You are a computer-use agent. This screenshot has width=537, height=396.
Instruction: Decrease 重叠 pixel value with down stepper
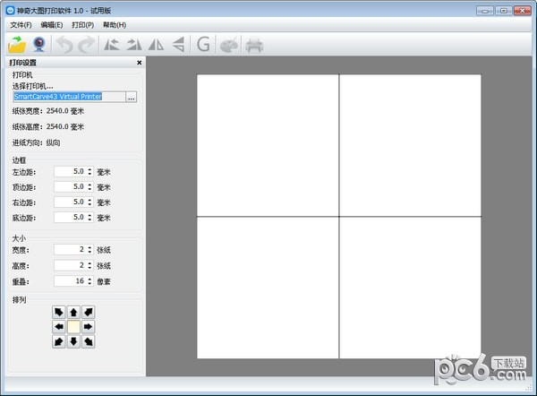(89, 283)
